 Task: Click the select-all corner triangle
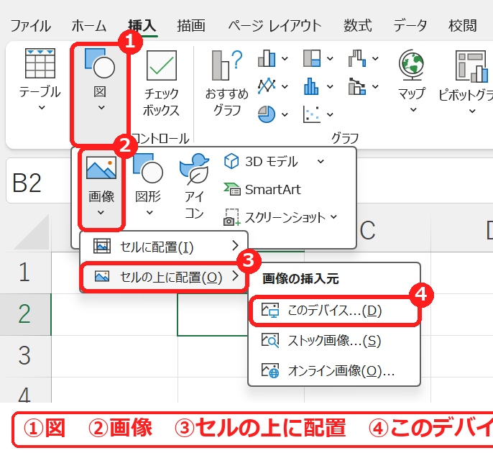tap(32, 233)
